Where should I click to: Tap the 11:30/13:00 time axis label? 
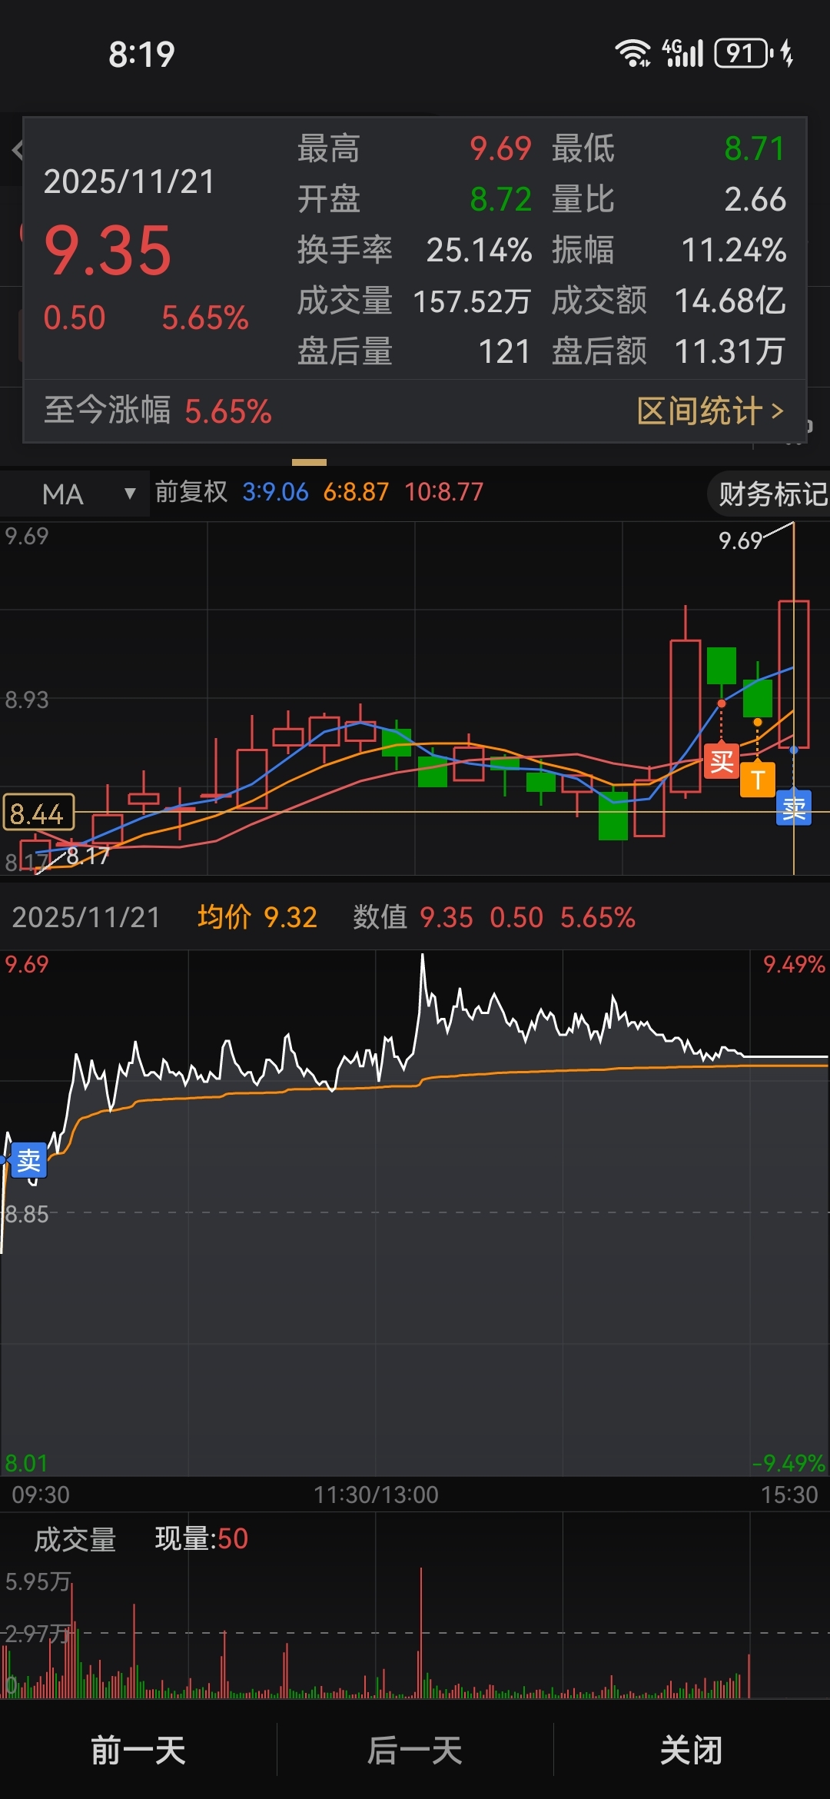[376, 1494]
